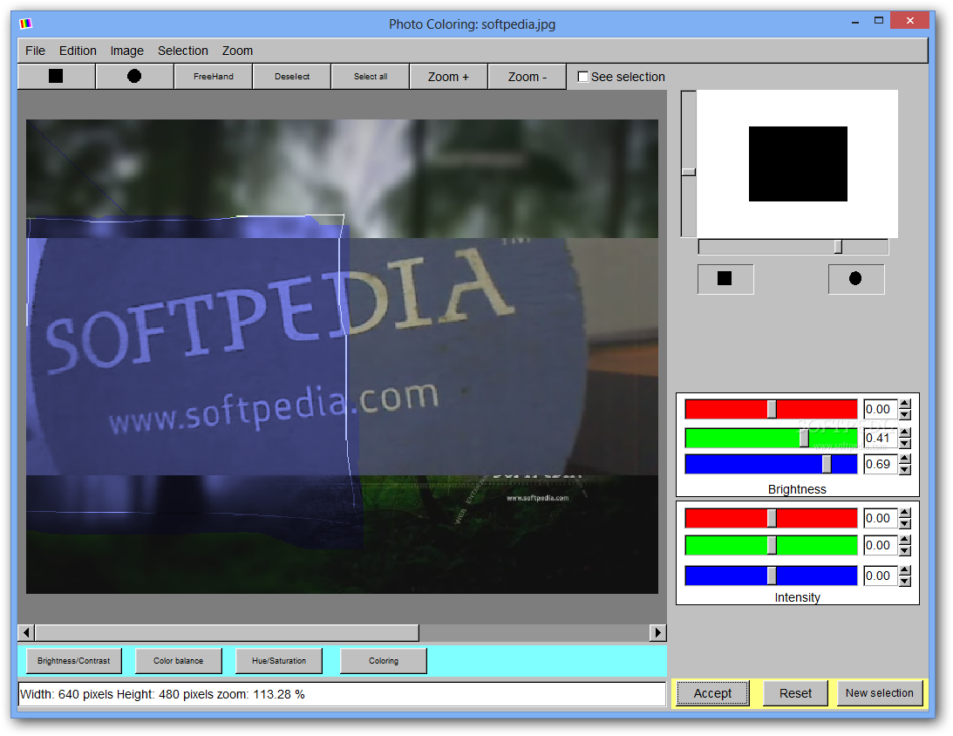Click the Deselect button

click(292, 77)
